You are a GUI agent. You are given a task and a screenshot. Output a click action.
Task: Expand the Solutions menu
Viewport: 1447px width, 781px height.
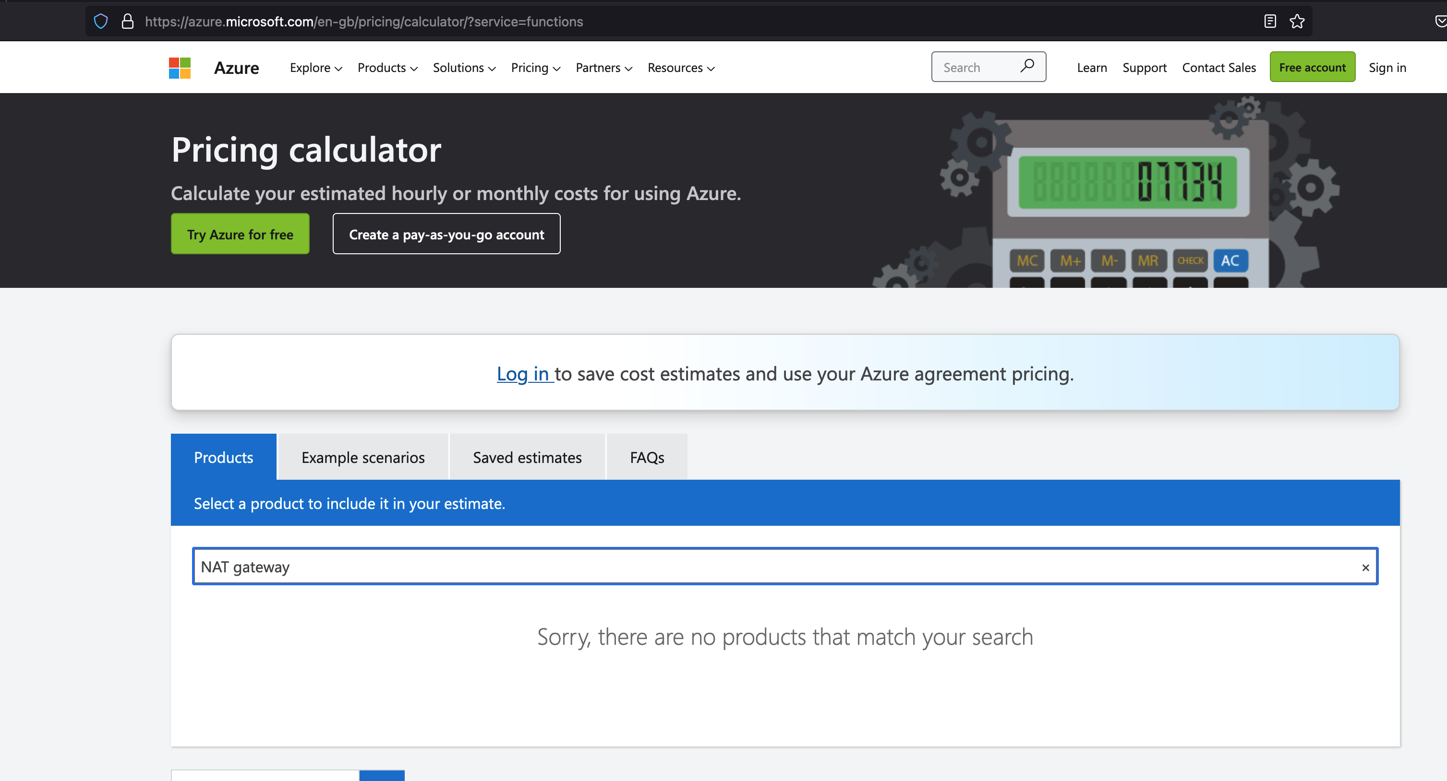coord(464,67)
